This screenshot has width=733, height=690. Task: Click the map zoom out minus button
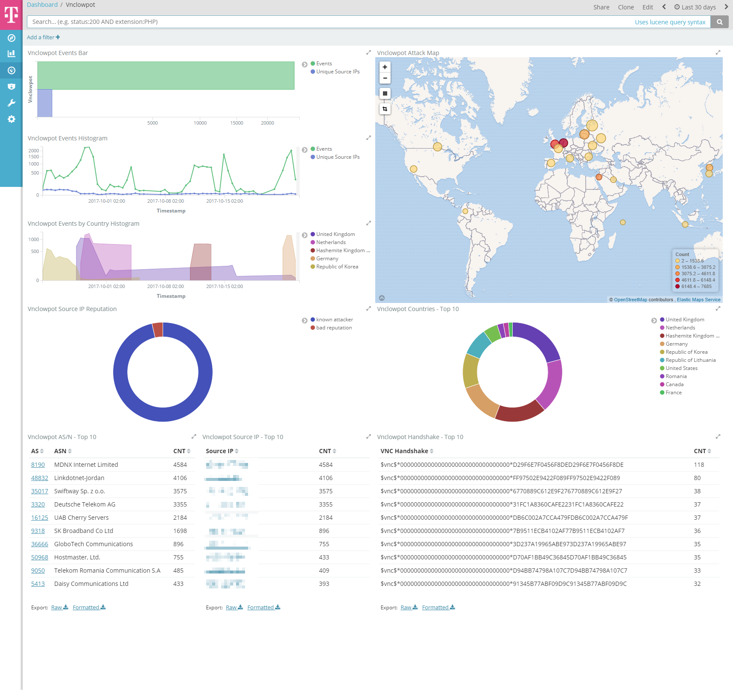pos(385,78)
